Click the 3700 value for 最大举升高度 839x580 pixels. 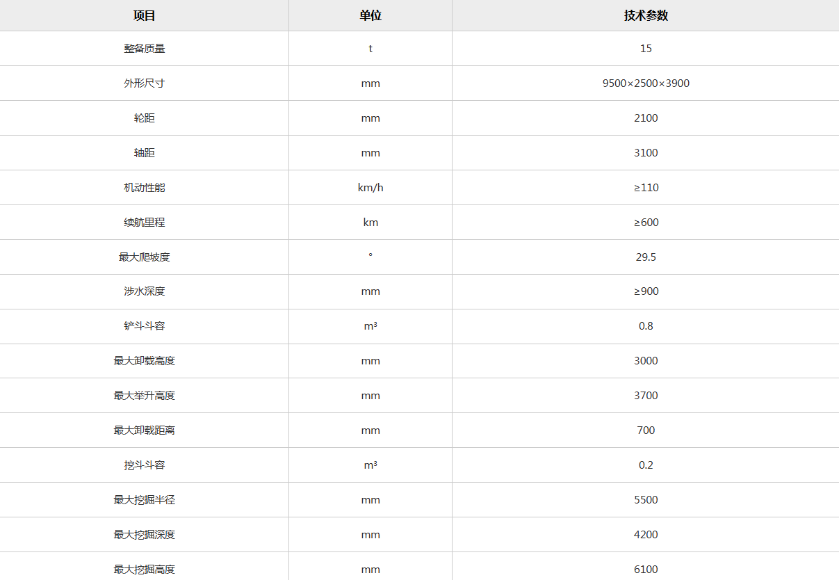coord(646,396)
